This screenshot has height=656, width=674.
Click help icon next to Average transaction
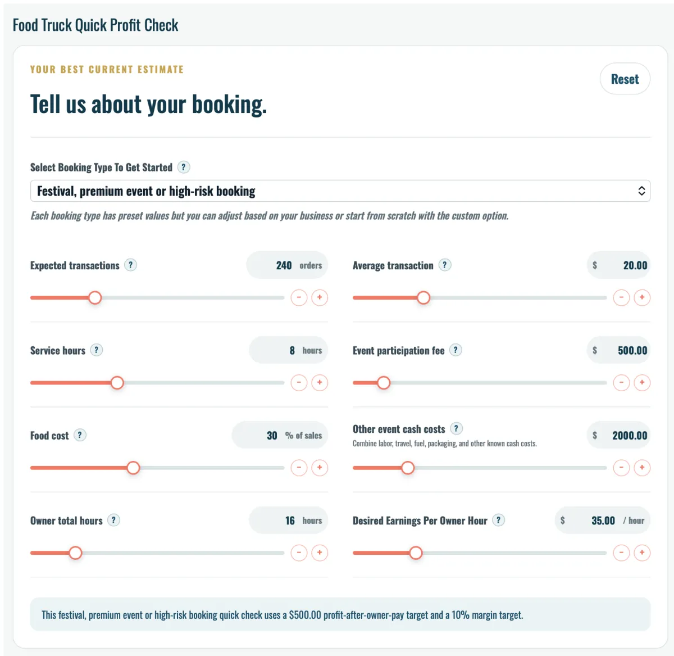pos(445,265)
